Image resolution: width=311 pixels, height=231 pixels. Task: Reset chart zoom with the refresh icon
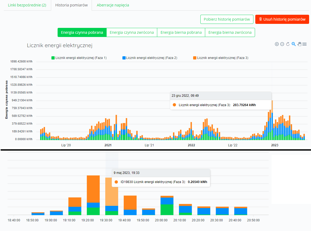[x=288, y=44]
